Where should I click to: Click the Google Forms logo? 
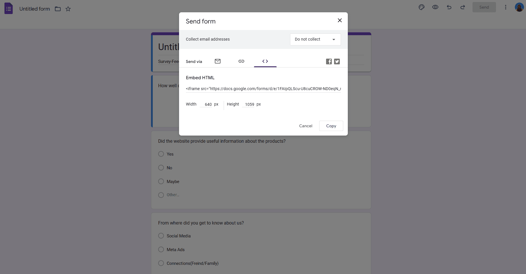point(8,8)
